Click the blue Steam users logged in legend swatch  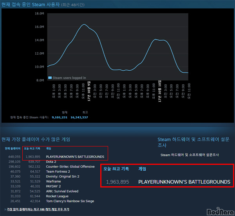tap(50, 78)
